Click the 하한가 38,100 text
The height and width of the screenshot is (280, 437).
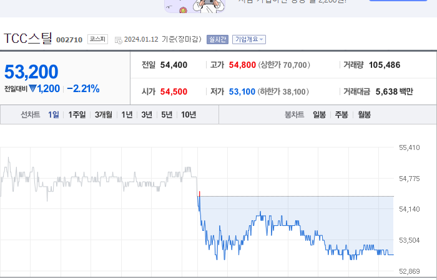283,91
